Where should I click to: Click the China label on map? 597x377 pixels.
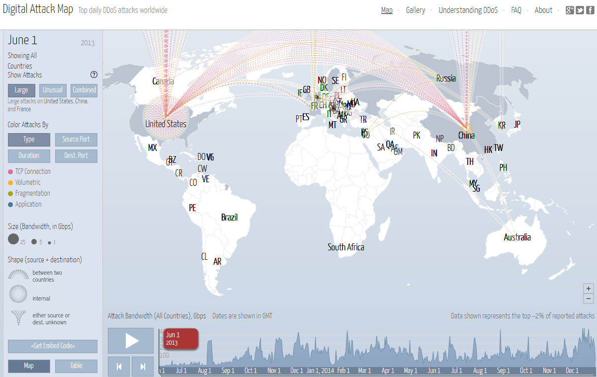point(466,136)
